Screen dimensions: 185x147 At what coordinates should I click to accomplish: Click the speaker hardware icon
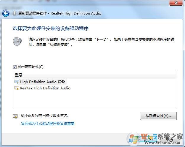pos(17,41)
